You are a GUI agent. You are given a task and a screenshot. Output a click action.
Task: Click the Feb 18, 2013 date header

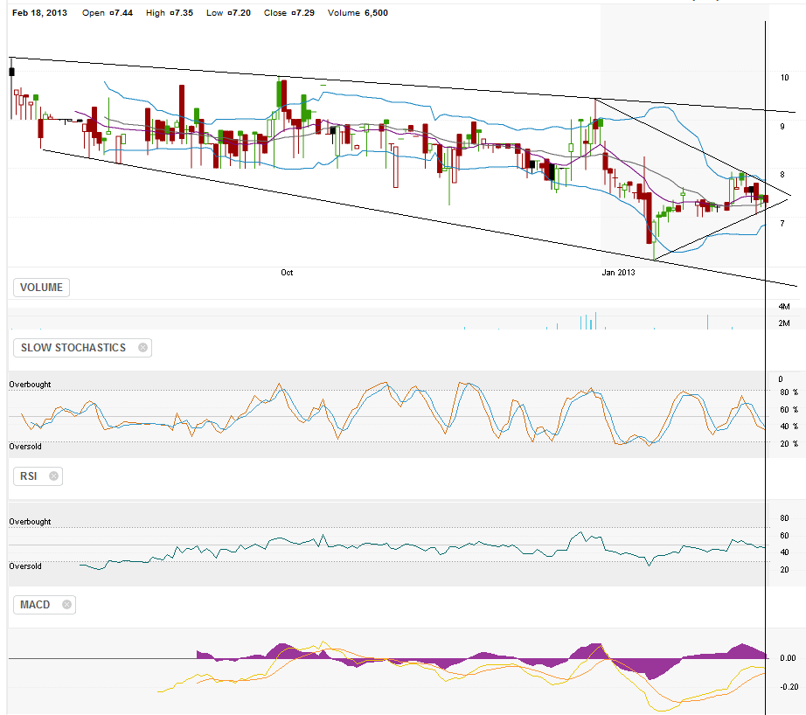pos(40,13)
